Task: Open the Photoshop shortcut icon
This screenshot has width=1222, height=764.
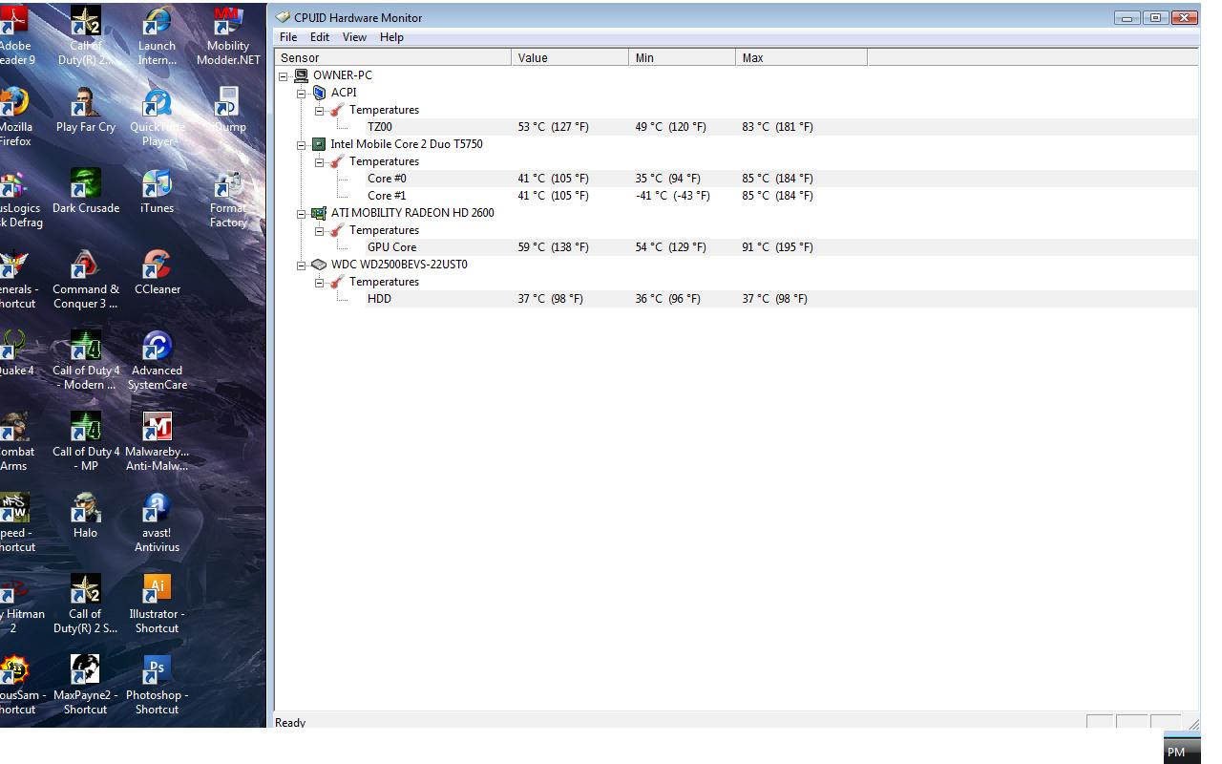Action: [158, 686]
